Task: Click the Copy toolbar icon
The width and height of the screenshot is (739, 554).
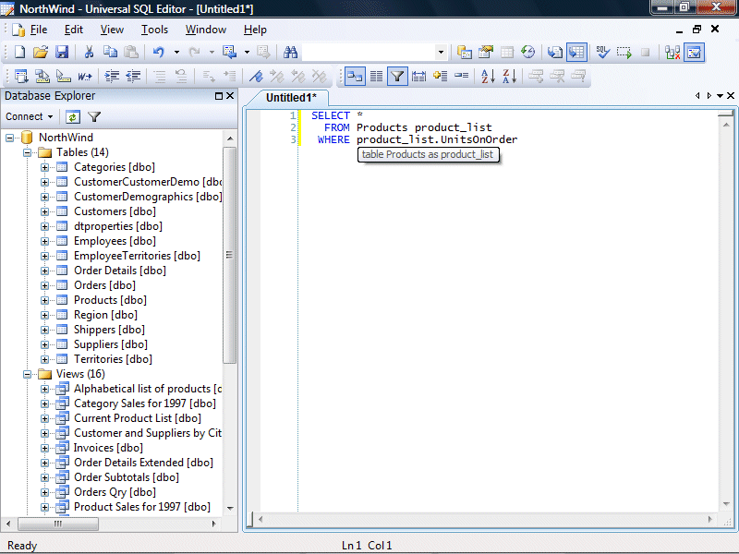Action: click(x=110, y=52)
